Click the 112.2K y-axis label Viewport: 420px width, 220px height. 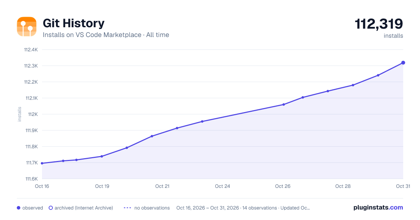31,82
